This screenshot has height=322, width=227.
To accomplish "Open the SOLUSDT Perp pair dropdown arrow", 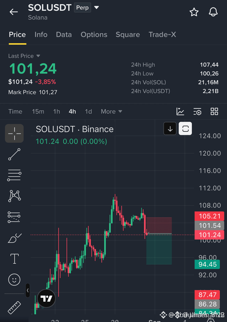I will coord(97,8).
